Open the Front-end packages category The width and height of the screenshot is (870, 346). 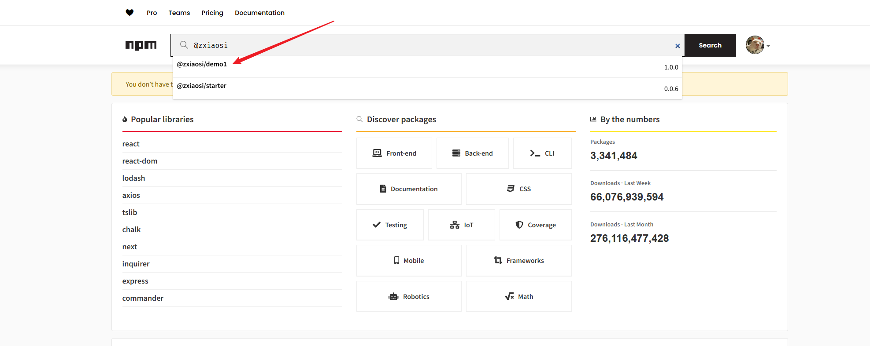pyautogui.click(x=394, y=153)
